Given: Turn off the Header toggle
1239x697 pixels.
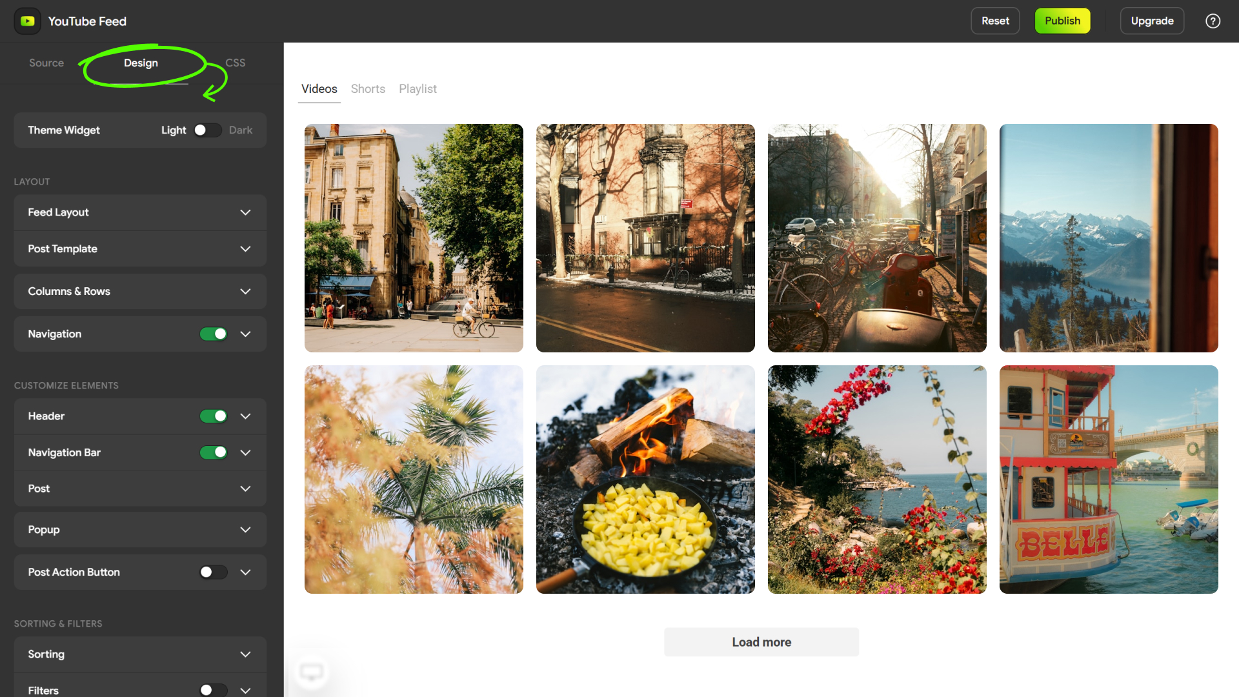Looking at the screenshot, I should [x=214, y=416].
